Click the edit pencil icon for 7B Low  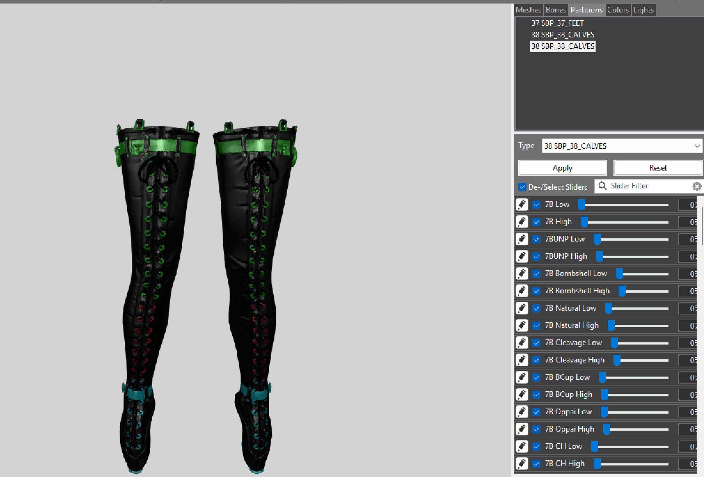pyautogui.click(x=522, y=204)
